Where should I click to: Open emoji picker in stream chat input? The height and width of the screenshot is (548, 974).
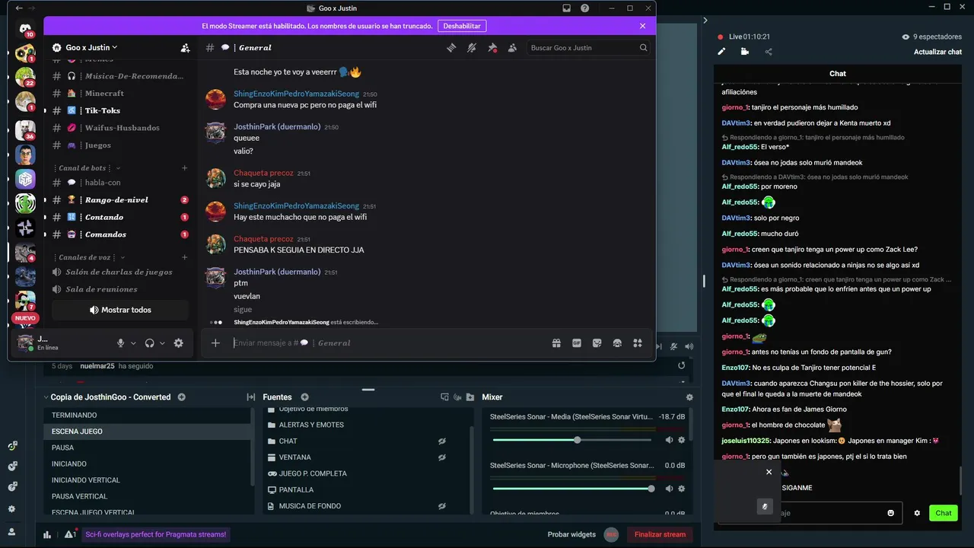coord(891,513)
